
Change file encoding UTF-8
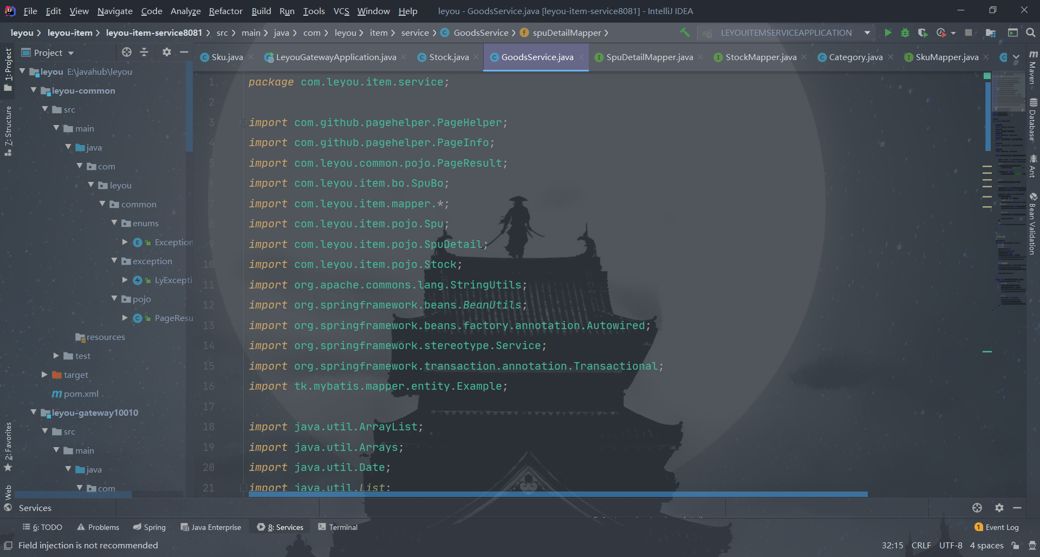click(951, 546)
